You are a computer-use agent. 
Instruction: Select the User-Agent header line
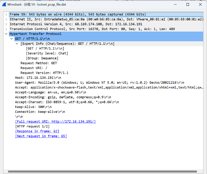coord(99,83)
